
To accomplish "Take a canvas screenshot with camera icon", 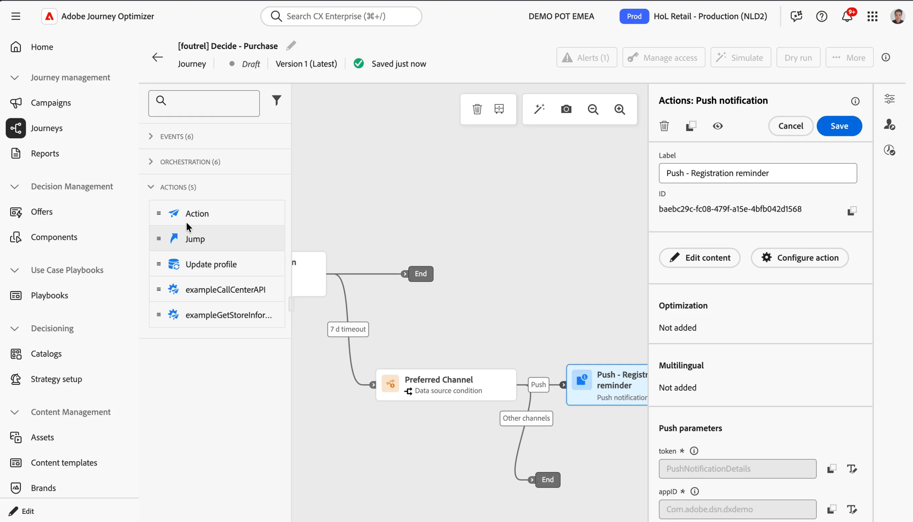I will click(x=566, y=109).
